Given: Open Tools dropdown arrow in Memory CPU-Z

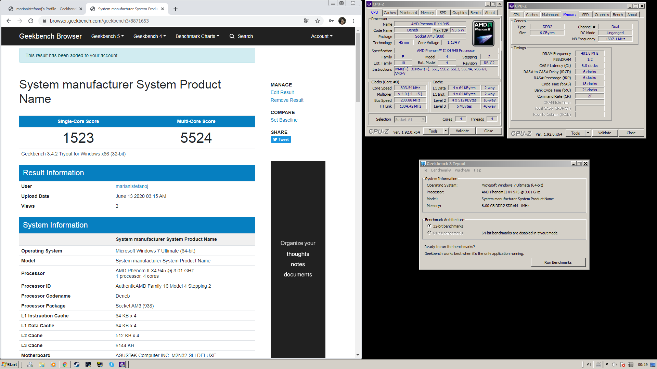Looking at the screenshot, I should (x=588, y=133).
